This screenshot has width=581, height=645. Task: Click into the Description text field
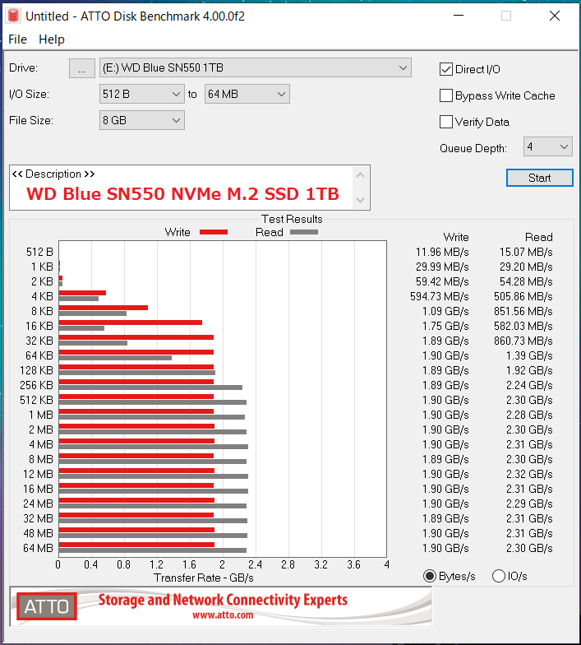pos(182,188)
